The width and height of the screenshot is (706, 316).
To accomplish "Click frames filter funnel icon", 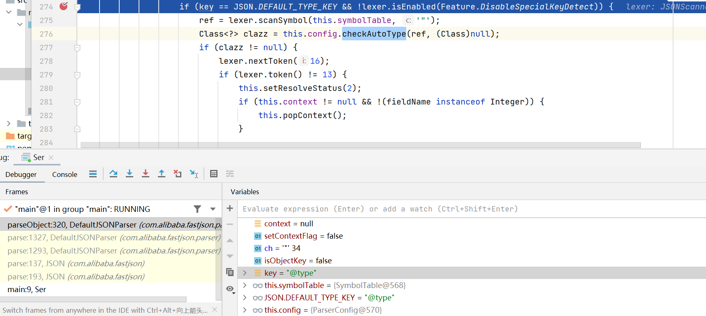I will (197, 209).
